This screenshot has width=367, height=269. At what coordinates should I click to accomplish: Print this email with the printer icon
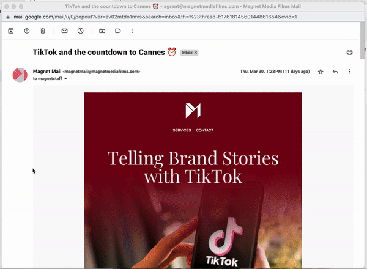point(349,53)
